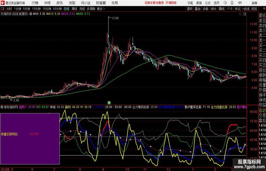Toggle the left panel icon in period toolbar
266x171 pixels.
pyautogui.click(x=2, y=9)
